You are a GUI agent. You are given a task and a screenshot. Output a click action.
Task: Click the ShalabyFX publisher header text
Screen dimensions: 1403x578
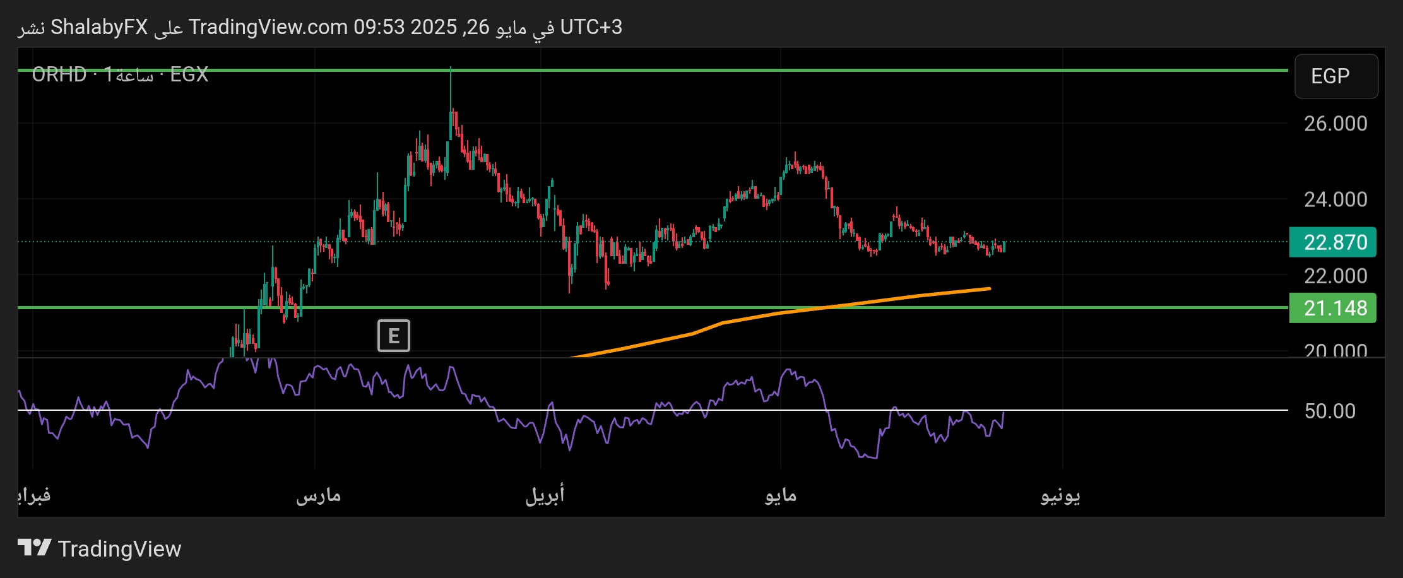(99, 27)
